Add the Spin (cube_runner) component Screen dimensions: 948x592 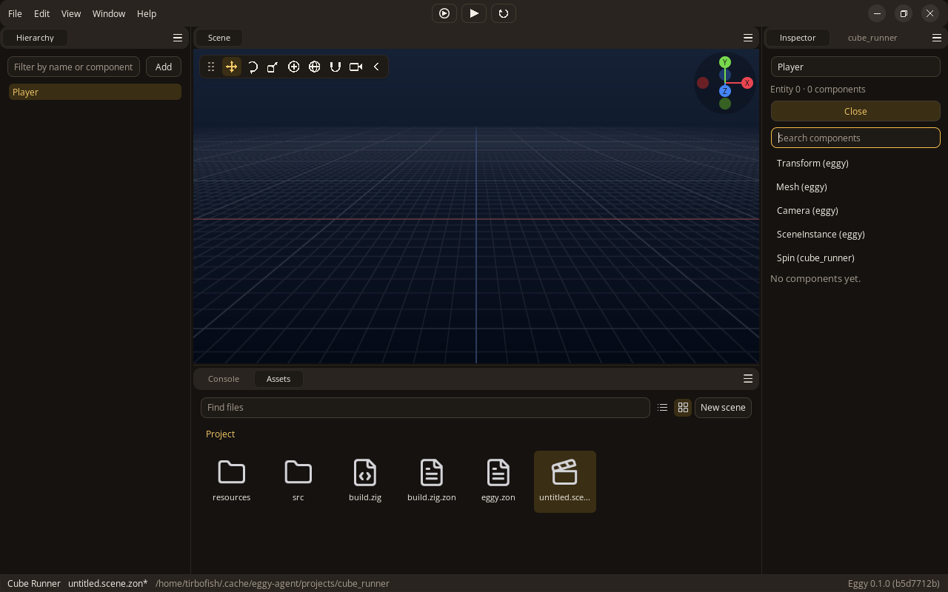point(855,258)
